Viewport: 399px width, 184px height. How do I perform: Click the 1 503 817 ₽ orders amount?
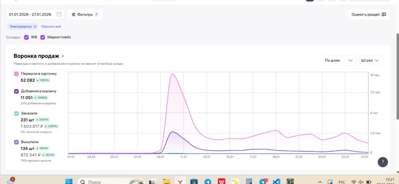32,126
